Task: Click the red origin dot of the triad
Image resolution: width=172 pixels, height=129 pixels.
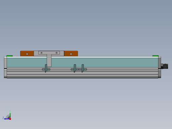Action: point(10,119)
